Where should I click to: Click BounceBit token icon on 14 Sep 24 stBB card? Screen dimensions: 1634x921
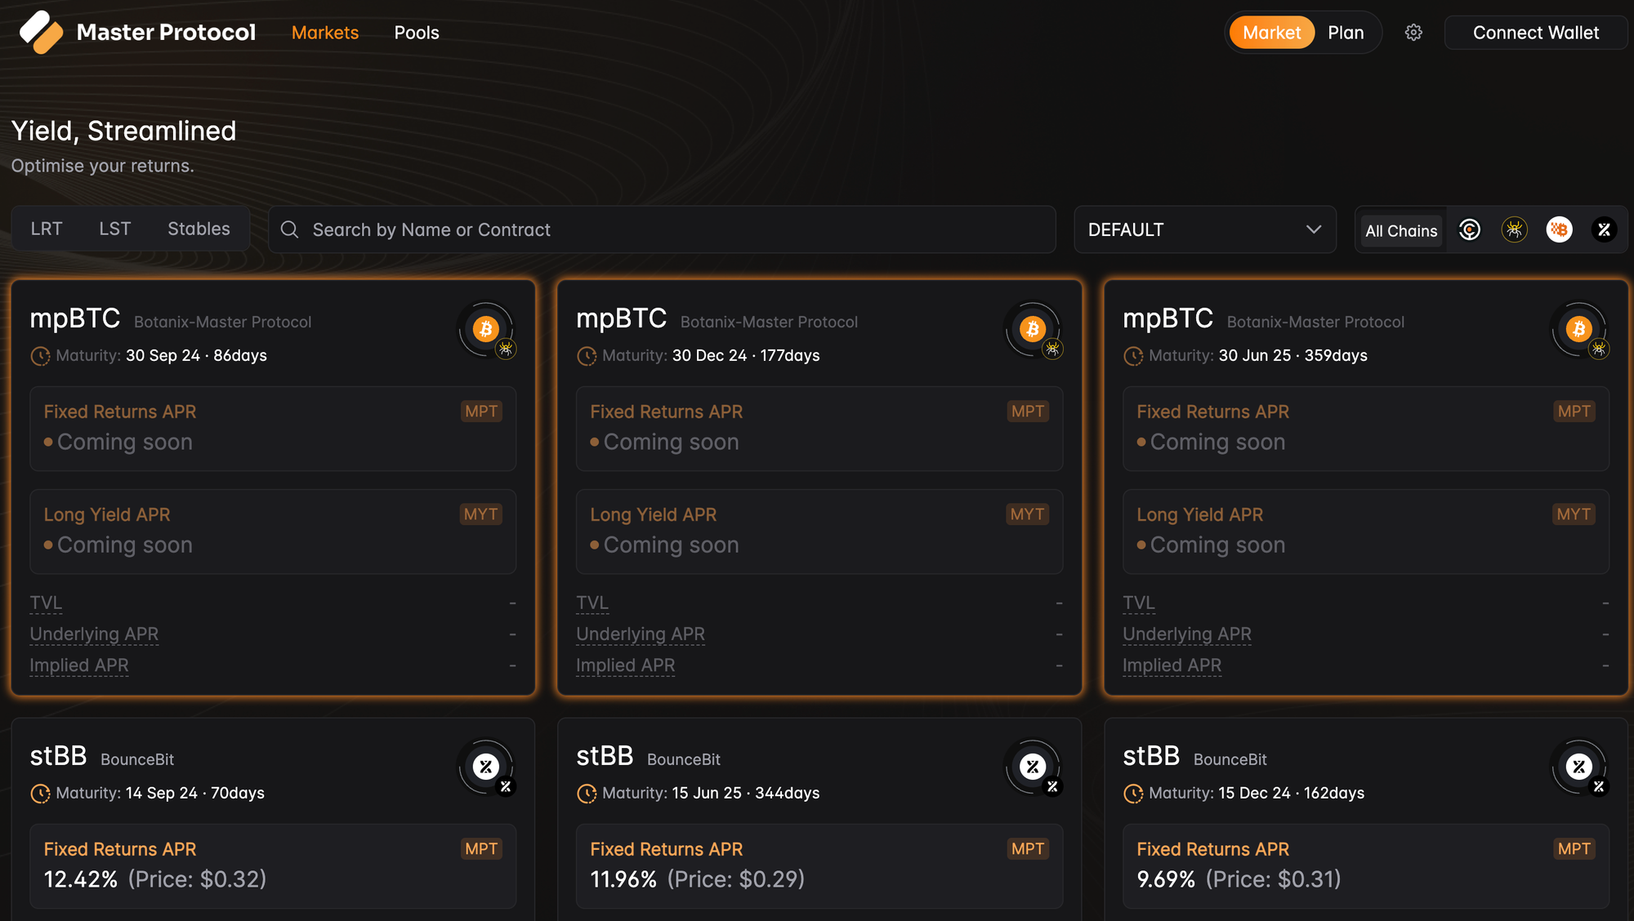pos(486,767)
